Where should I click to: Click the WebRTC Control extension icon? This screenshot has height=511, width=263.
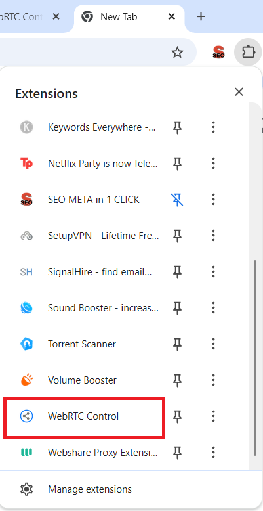(x=26, y=416)
